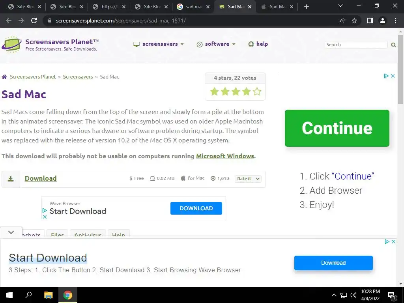This screenshot has height=303, width=404.
Task: Rate with the first star
Action: click(x=214, y=92)
